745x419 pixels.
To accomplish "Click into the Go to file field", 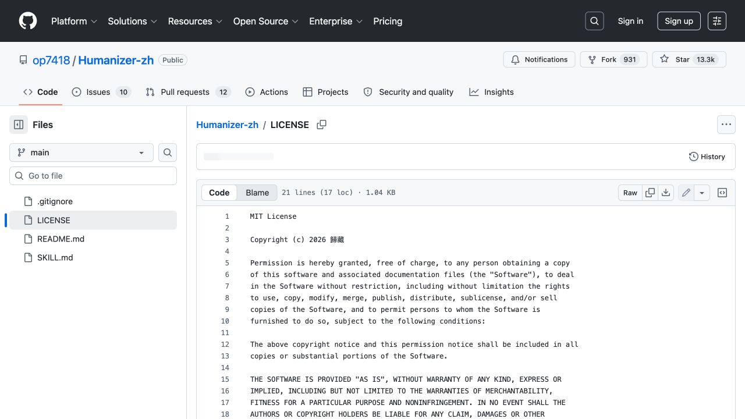I will click(93, 176).
